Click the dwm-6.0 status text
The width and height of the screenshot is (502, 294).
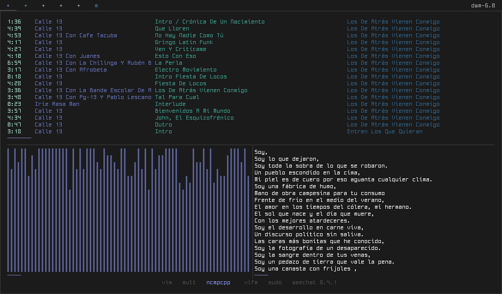point(482,6)
